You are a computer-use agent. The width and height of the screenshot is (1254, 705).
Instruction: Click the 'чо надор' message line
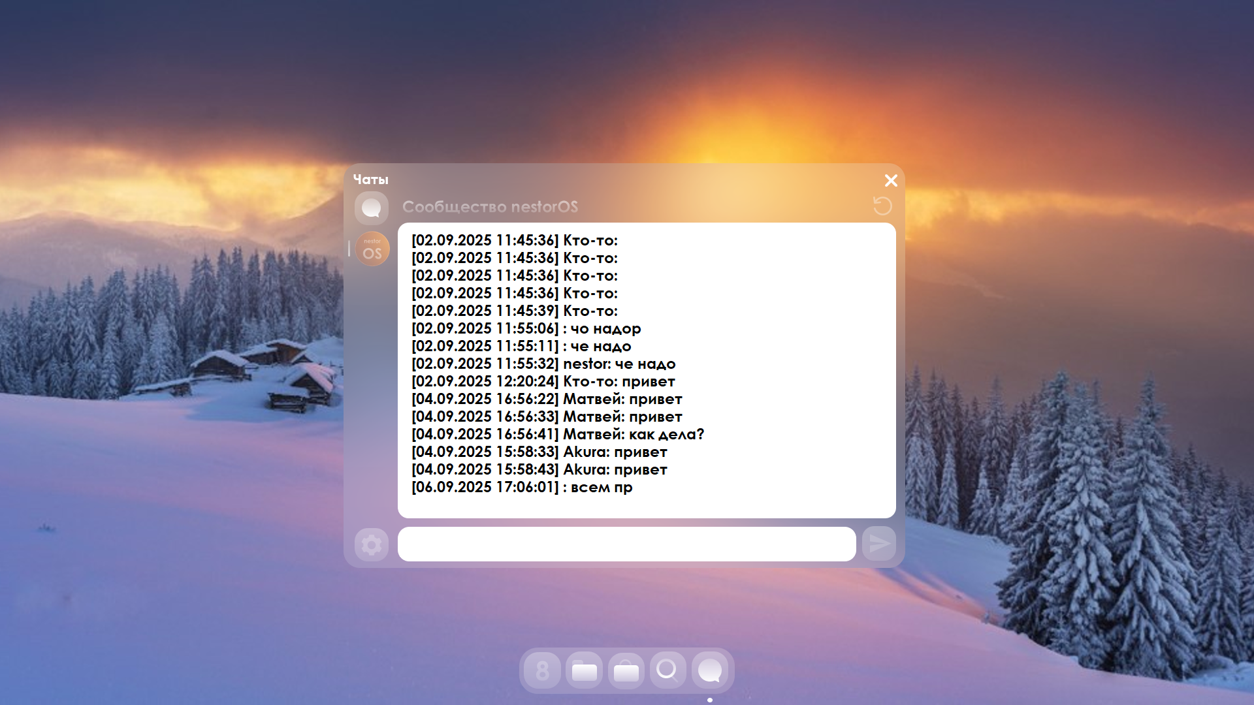[x=526, y=328]
